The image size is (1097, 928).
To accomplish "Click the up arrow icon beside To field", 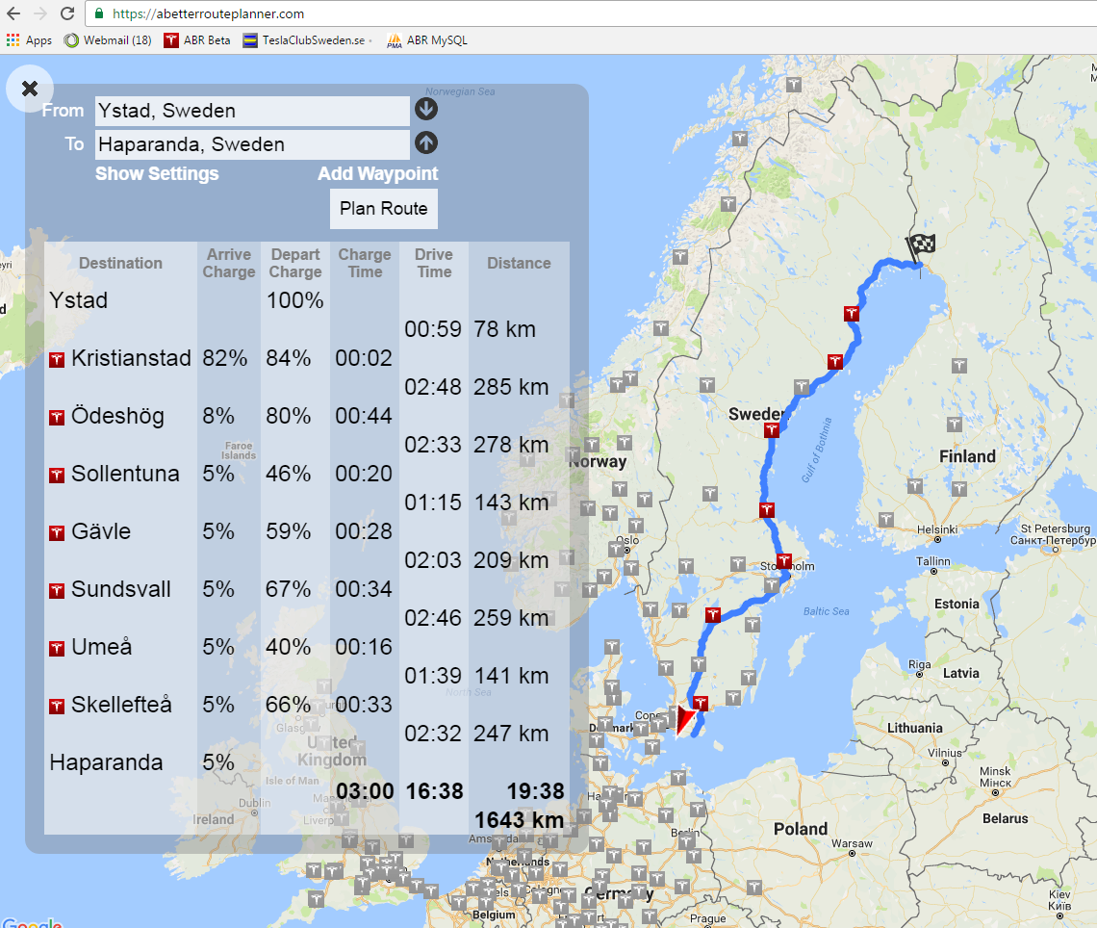I will tap(426, 142).
